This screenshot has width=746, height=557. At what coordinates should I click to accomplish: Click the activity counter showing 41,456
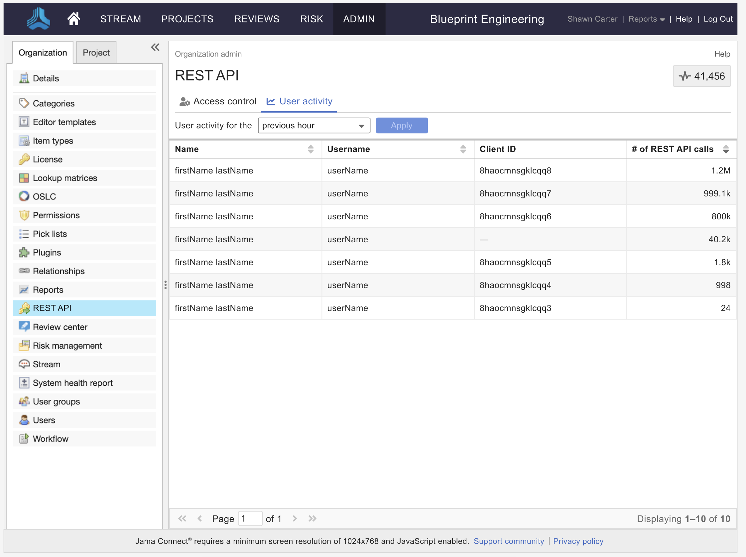[701, 76]
